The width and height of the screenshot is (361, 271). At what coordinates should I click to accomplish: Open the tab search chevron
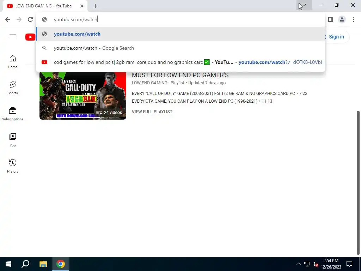click(x=304, y=5)
